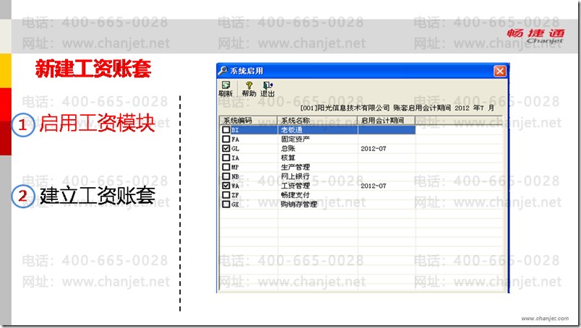Image resolution: width=581 pixels, height=328 pixels.
Task: Enable the ZF 畅捷支付 checkbox
Action: [226, 194]
